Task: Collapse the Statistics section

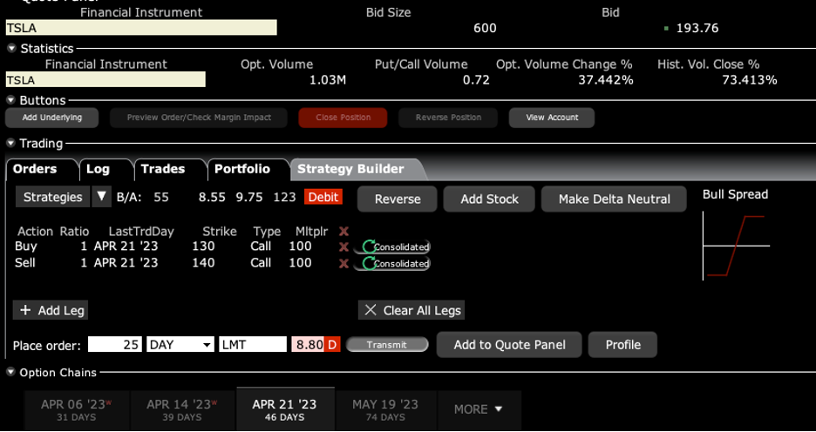Action: coord(11,49)
